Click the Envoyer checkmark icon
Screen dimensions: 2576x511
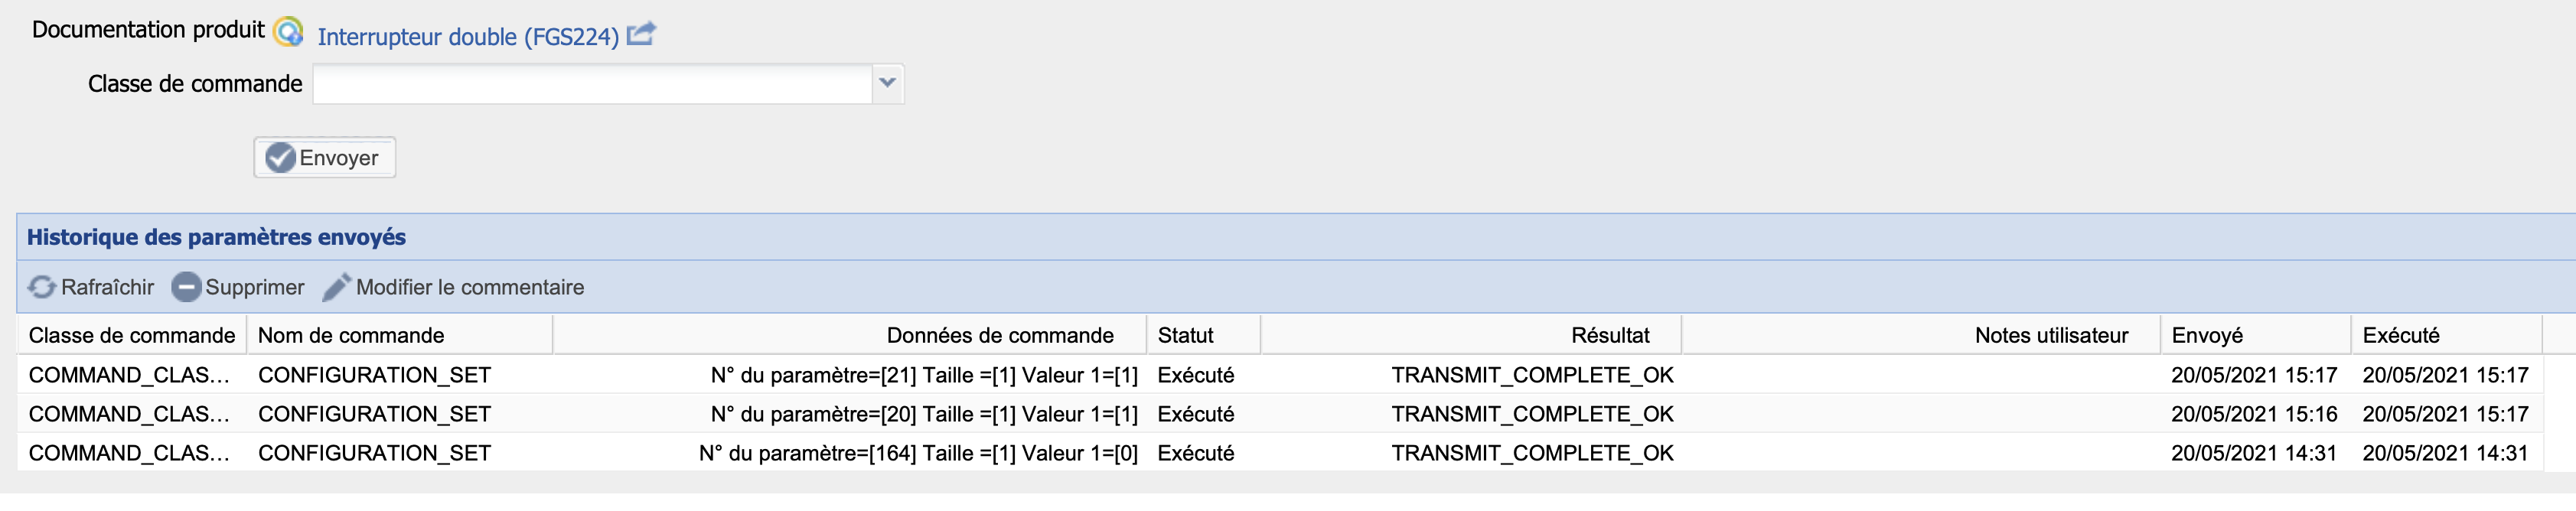click(x=280, y=158)
